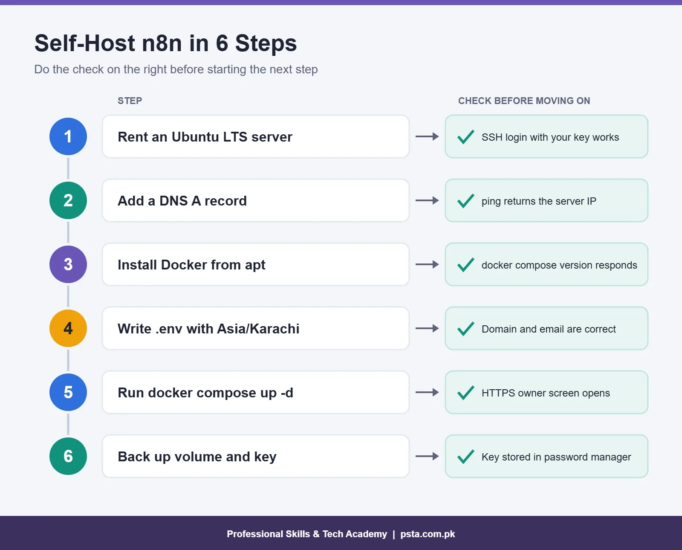Click the blue step 5 circle
The height and width of the screenshot is (550, 682).
pos(68,392)
